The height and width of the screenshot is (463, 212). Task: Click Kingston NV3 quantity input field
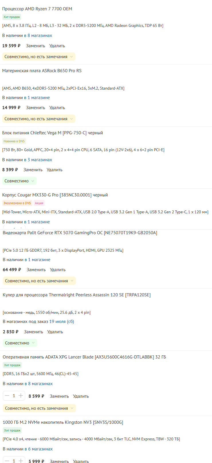14,461
